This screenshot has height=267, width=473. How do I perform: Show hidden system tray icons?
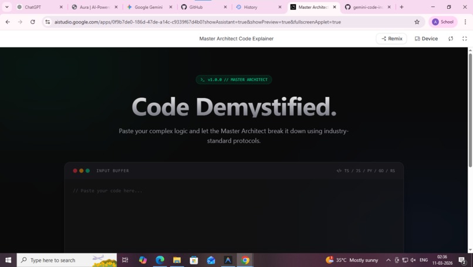pyautogui.click(x=388, y=260)
